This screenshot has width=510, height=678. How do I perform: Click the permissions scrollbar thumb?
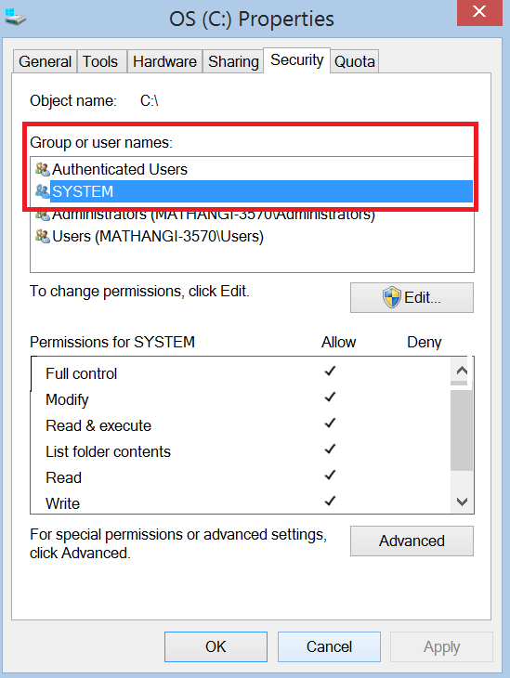461,430
